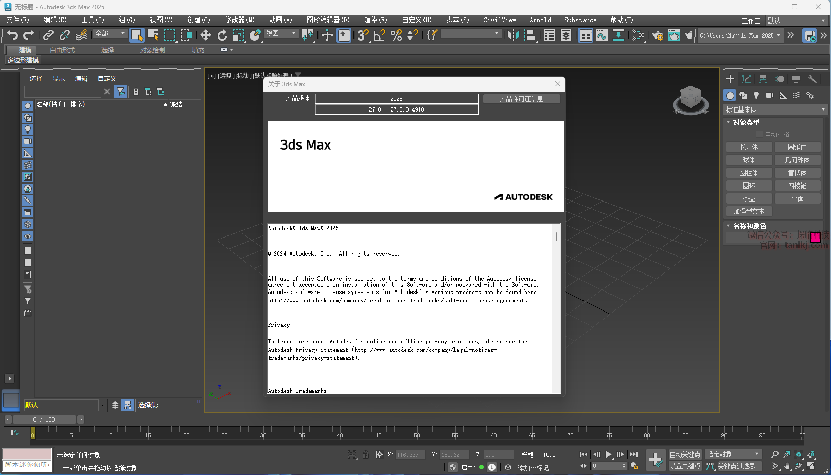Toggle the 自动栅格 checkbox
The height and width of the screenshot is (475, 831).
[x=759, y=134]
